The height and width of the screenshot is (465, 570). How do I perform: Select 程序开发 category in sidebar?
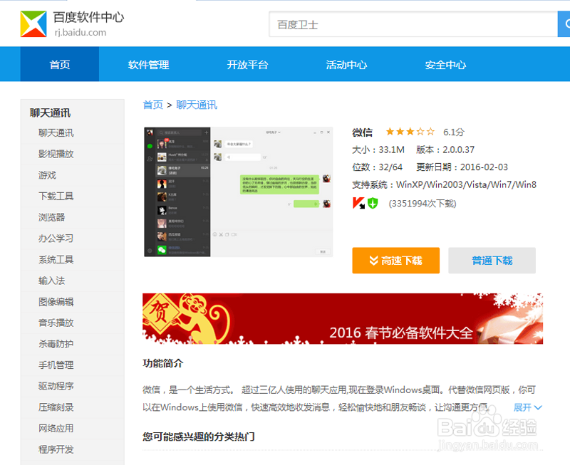(x=56, y=449)
